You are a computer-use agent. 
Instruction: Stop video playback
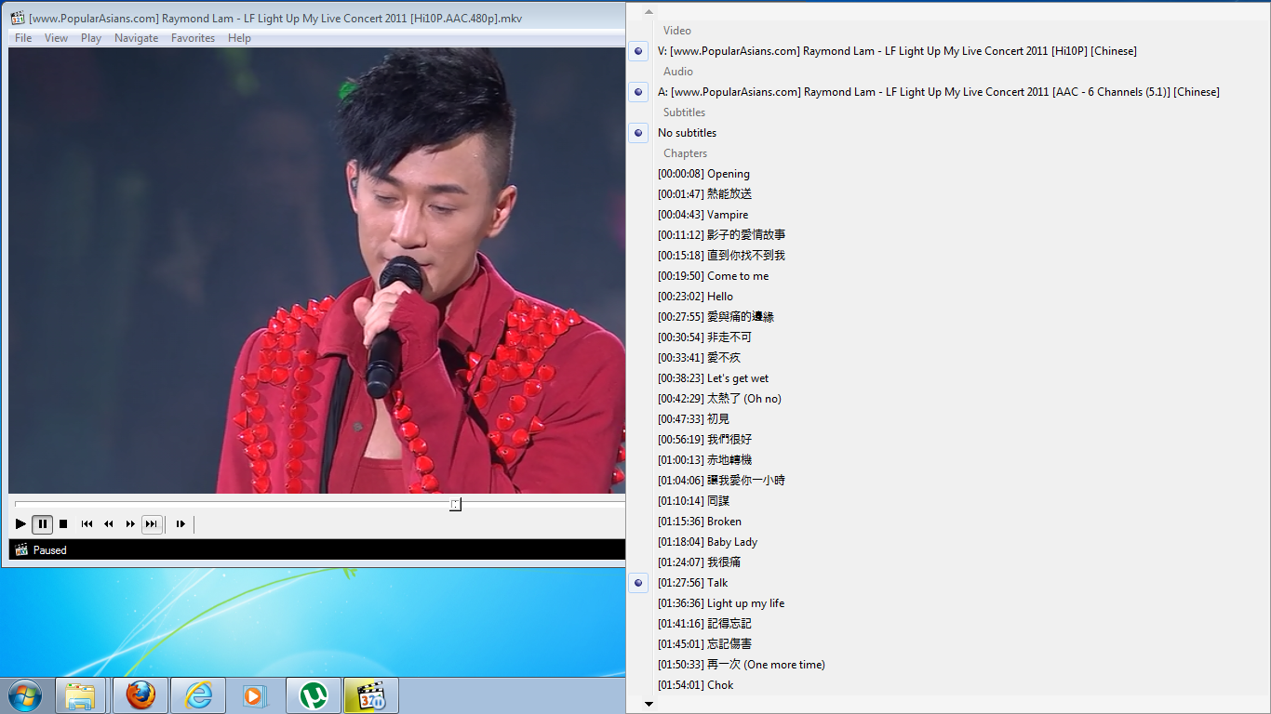coord(63,524)
